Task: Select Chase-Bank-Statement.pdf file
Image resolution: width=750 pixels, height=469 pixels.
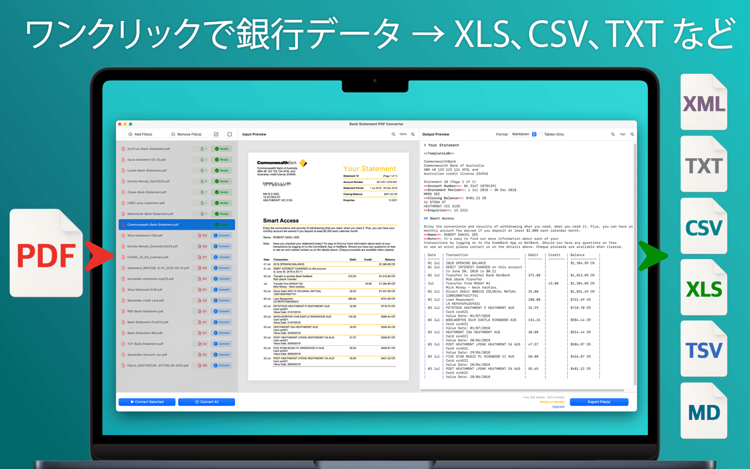Action: [x=177, y=192]
